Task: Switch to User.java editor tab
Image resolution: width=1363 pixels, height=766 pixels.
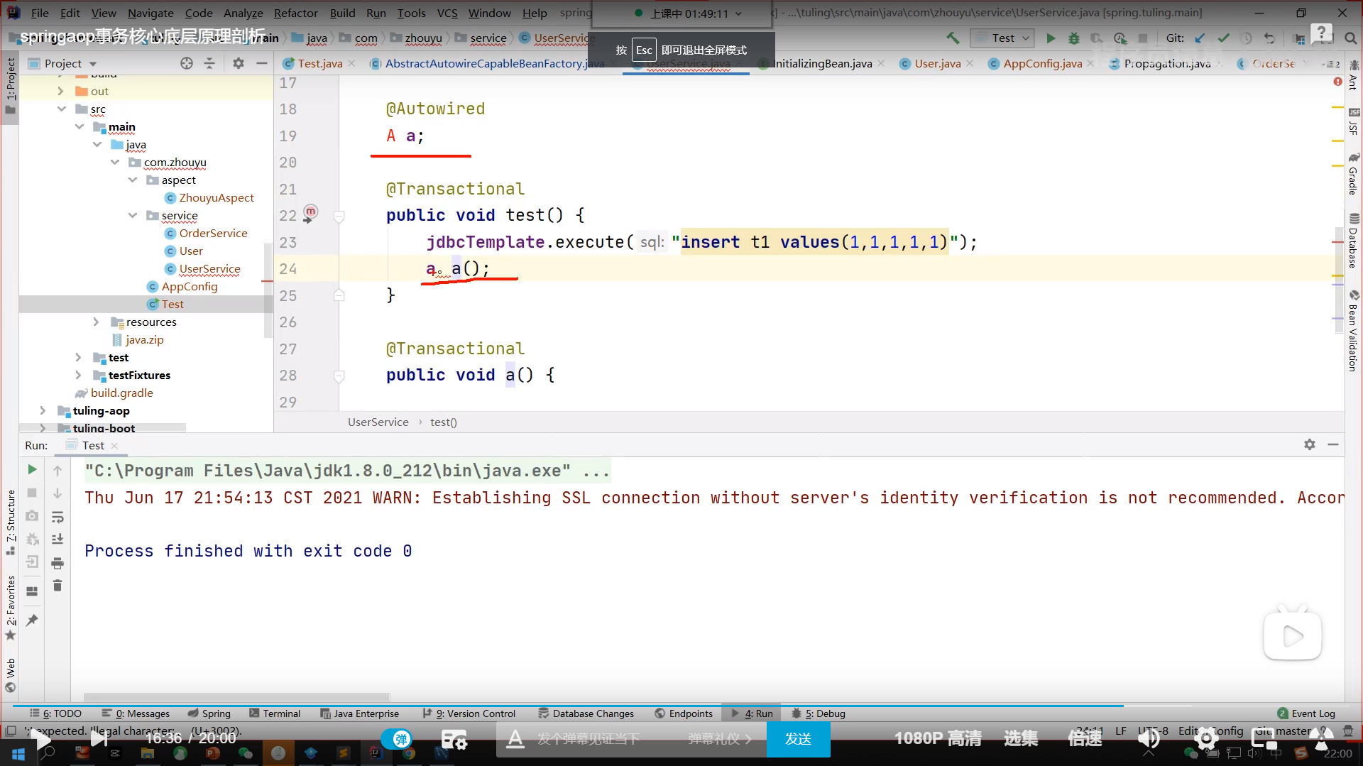Action: pos(937,63)
